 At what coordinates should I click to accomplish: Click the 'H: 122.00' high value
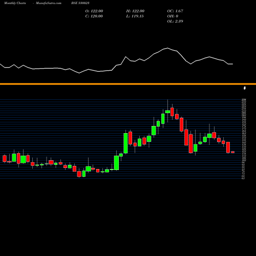(135, 11)
